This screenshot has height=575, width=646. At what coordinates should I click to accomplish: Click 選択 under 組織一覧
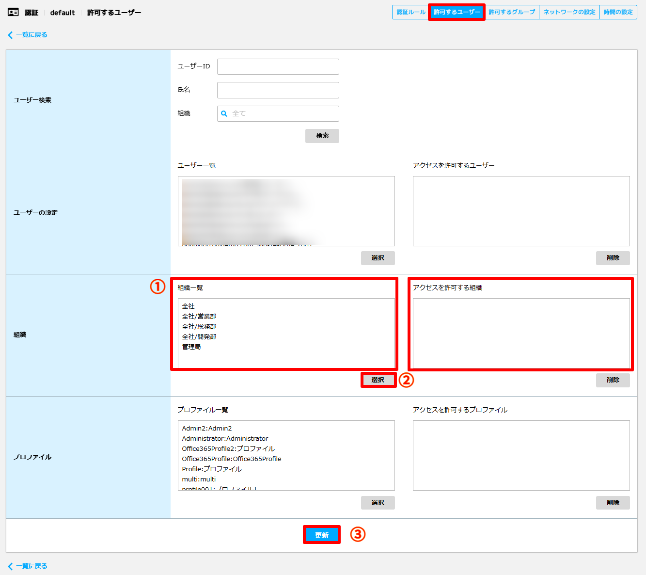point(378,380)
